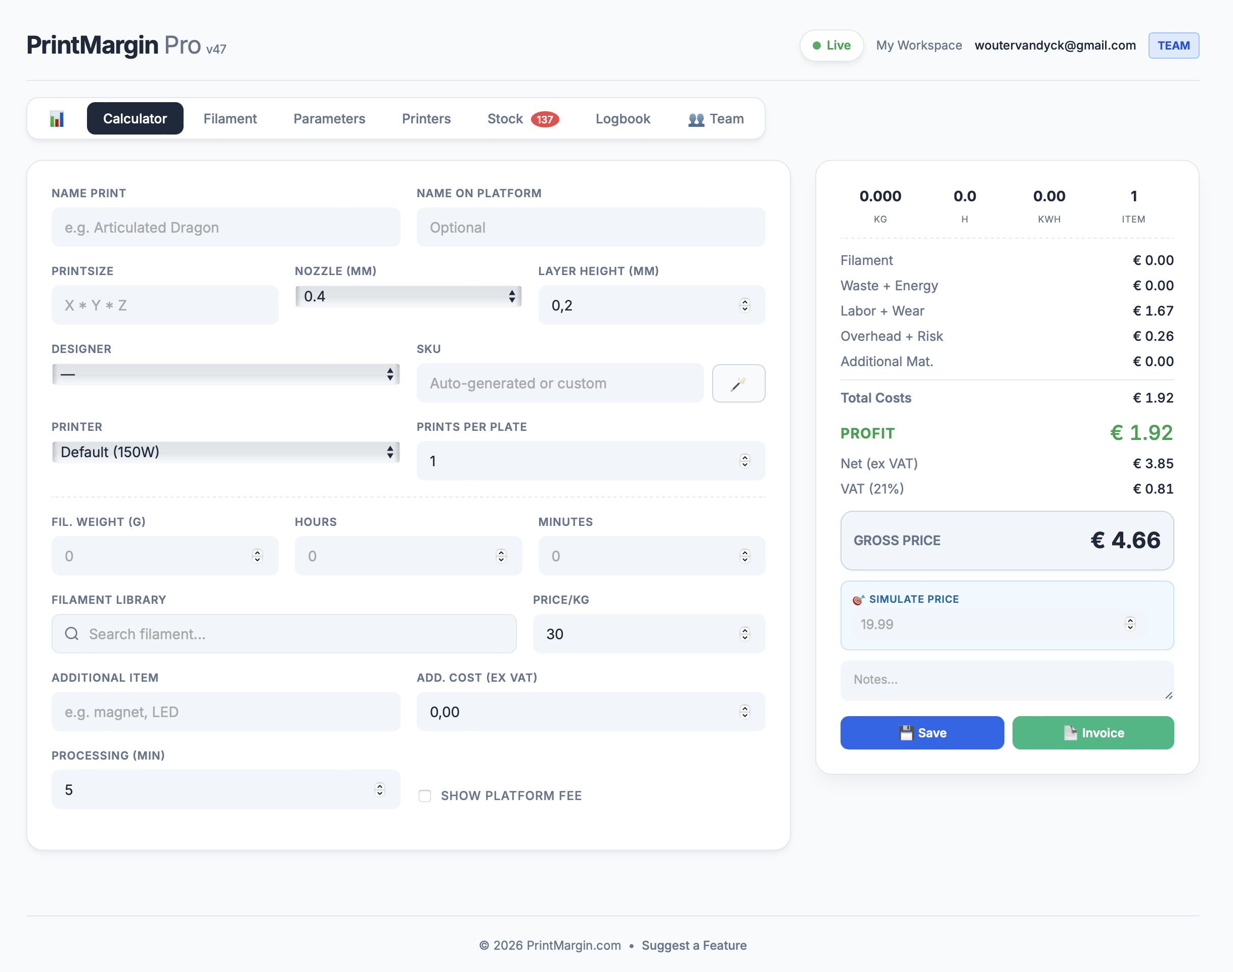Focus the Minutes input field

[x=651, y=556]
